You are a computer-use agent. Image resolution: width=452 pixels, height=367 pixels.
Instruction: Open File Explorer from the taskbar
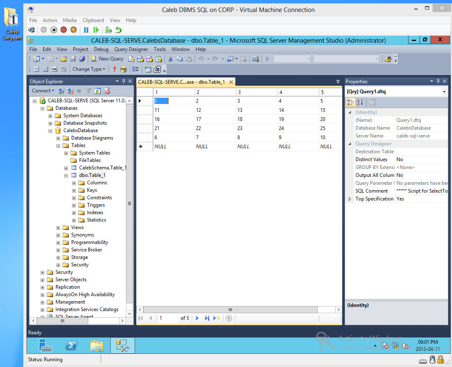point(97,345)
